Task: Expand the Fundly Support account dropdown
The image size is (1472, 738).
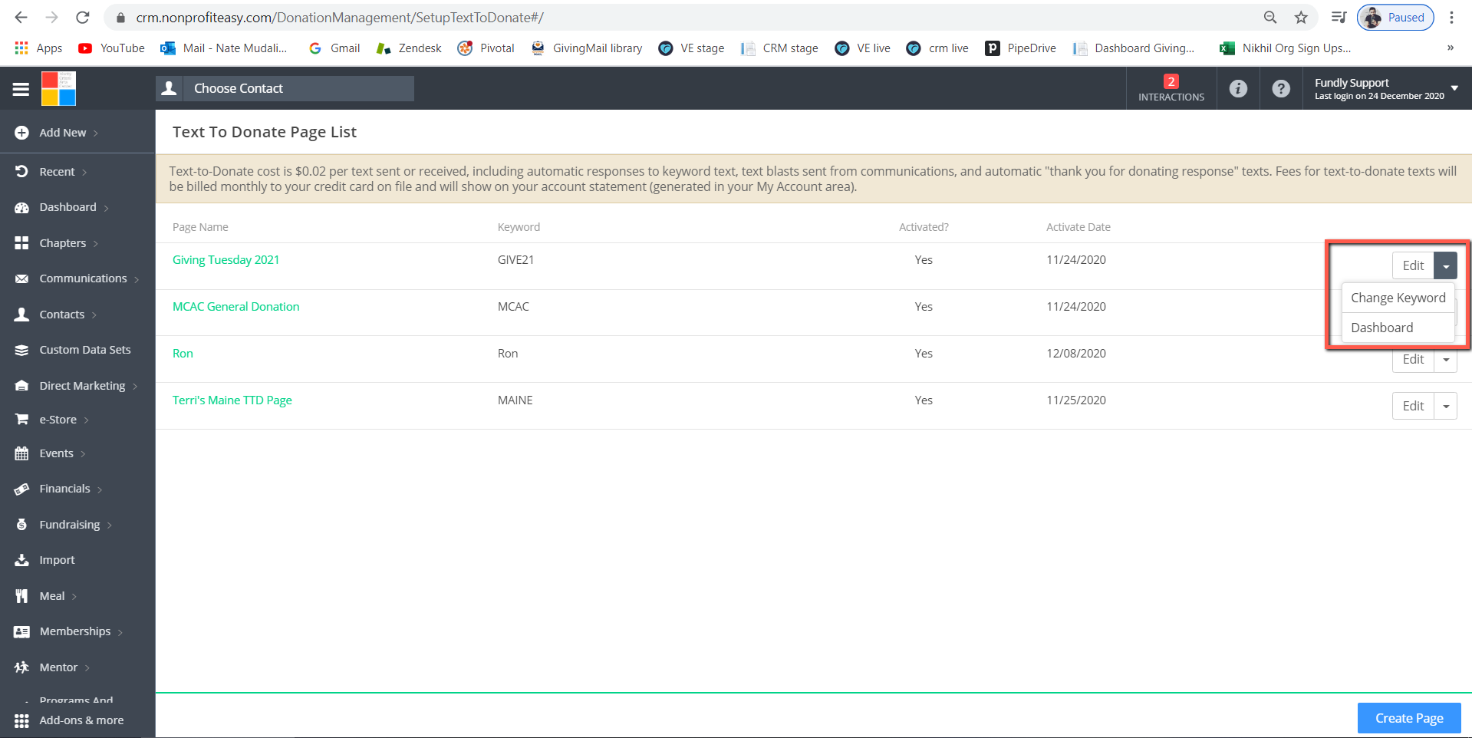Action: 1454,88
